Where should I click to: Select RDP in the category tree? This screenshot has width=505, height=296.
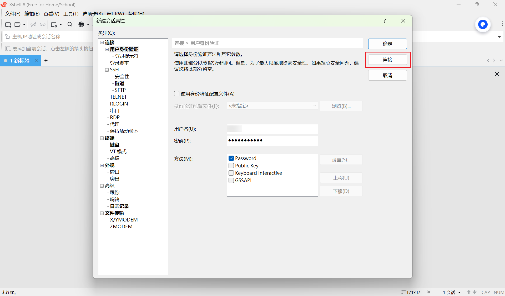115,117
